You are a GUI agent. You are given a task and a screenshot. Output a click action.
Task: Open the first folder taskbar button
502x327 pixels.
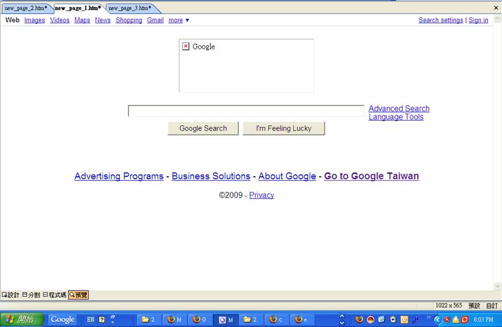pyautogui.click(x=149, y=319)
